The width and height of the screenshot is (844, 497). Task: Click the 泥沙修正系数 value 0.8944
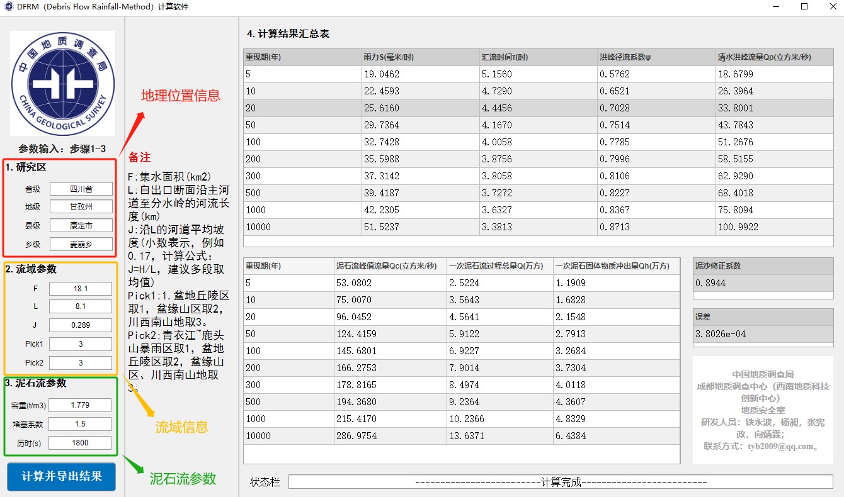(762, 283)
